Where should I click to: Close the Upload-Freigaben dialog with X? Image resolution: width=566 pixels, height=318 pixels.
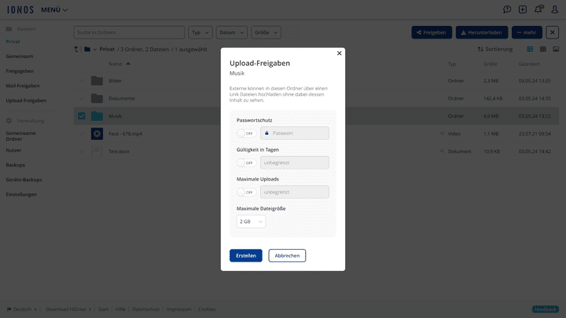pos(339,53)
